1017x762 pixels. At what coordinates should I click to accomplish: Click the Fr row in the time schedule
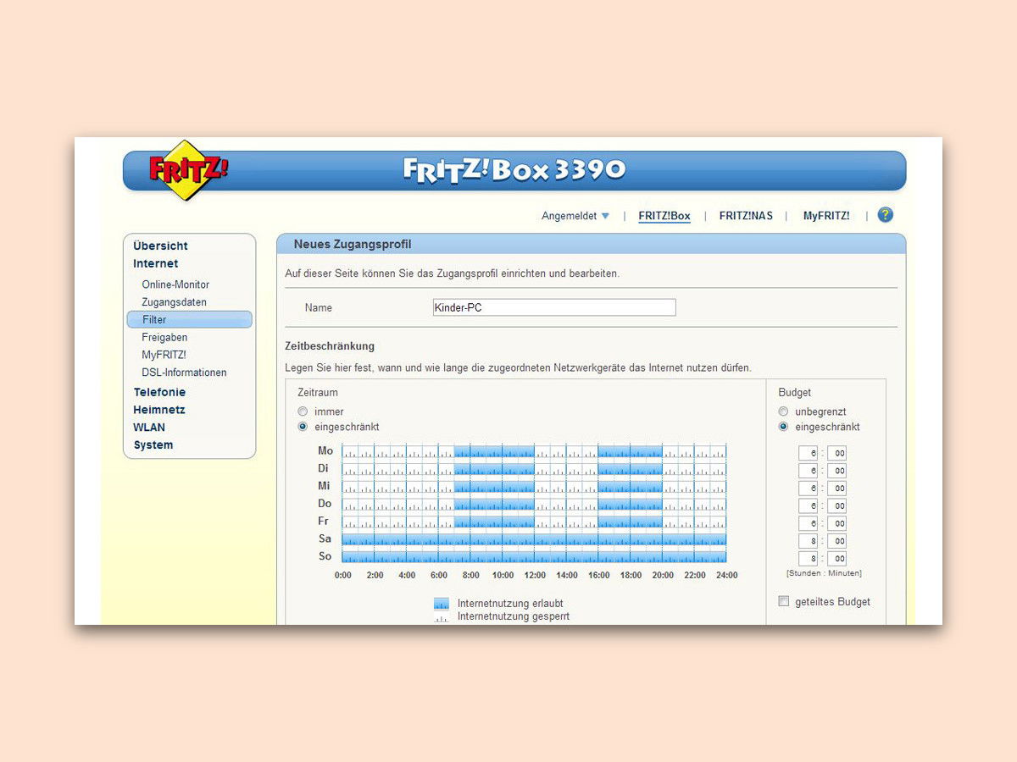click(534, 522)
